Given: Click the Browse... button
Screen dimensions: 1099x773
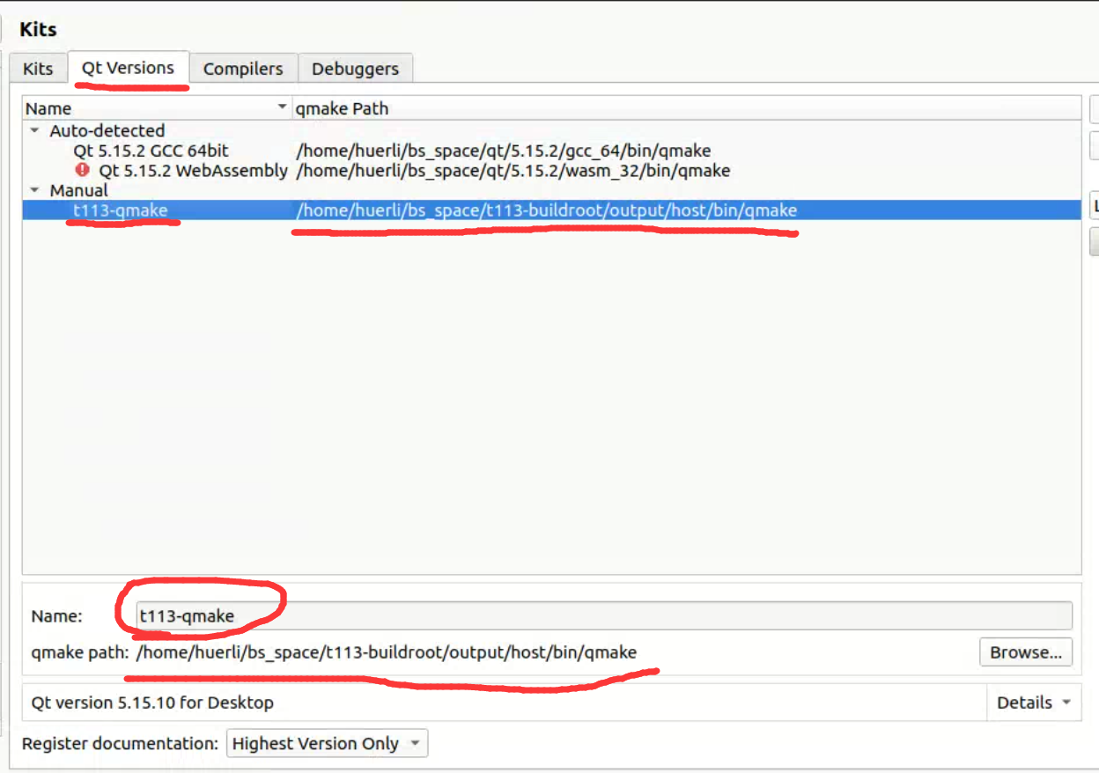Looking at the screenshot, I should tap(1026, 652).
